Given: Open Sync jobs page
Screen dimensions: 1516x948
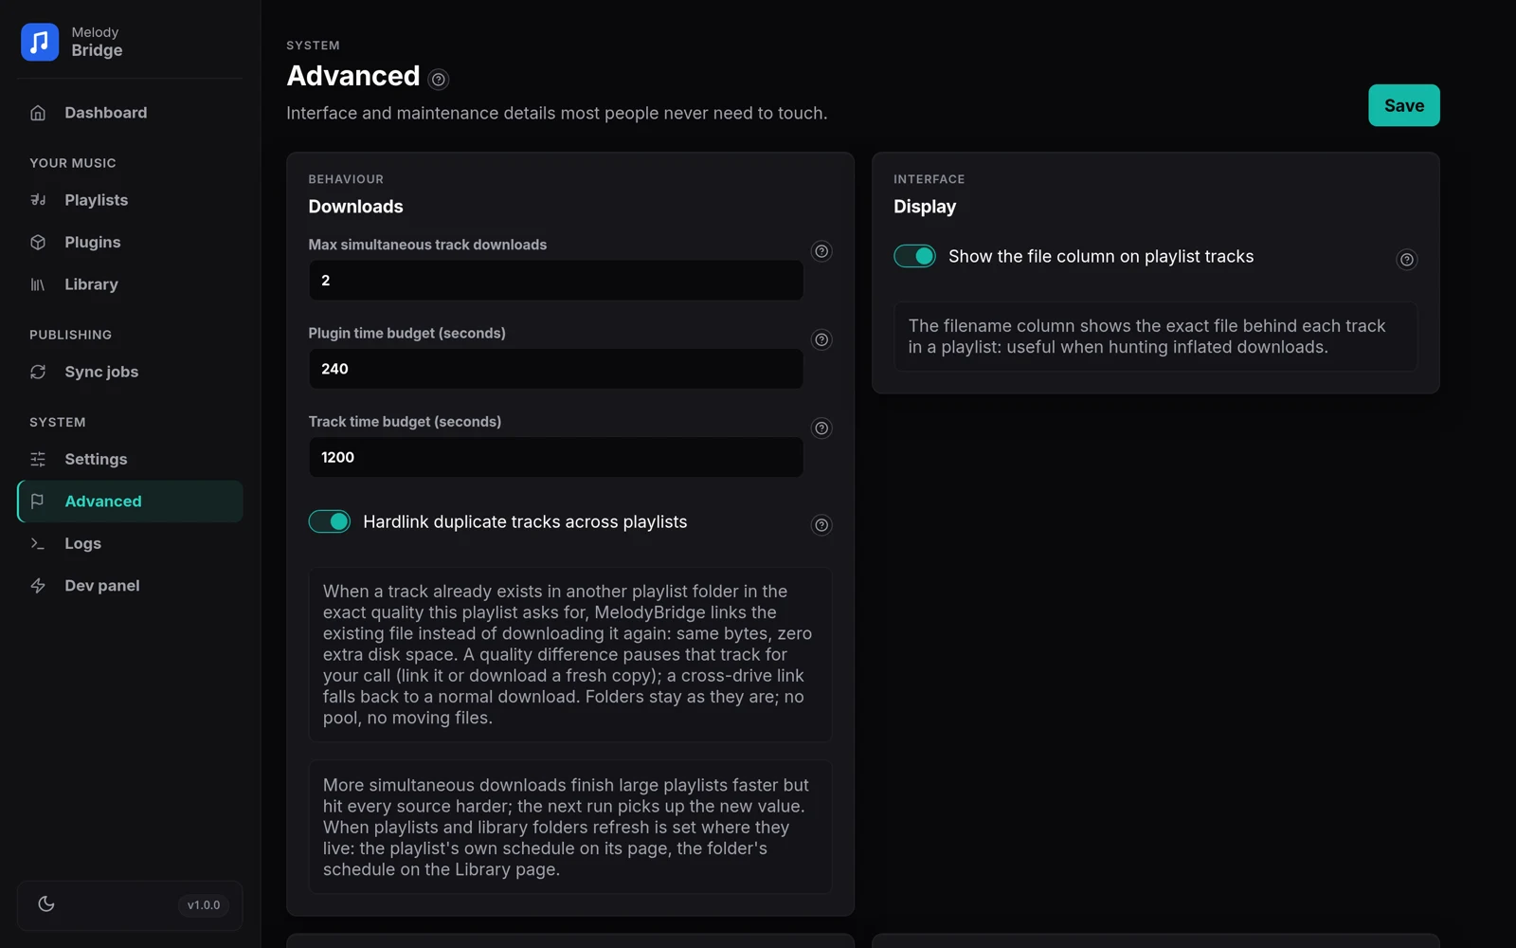Looking at the screenshot, I should coord(130,372).
